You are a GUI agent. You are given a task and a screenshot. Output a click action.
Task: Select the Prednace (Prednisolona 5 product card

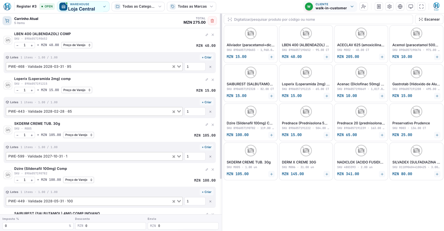pyautogui.click(x=306, y=122)
